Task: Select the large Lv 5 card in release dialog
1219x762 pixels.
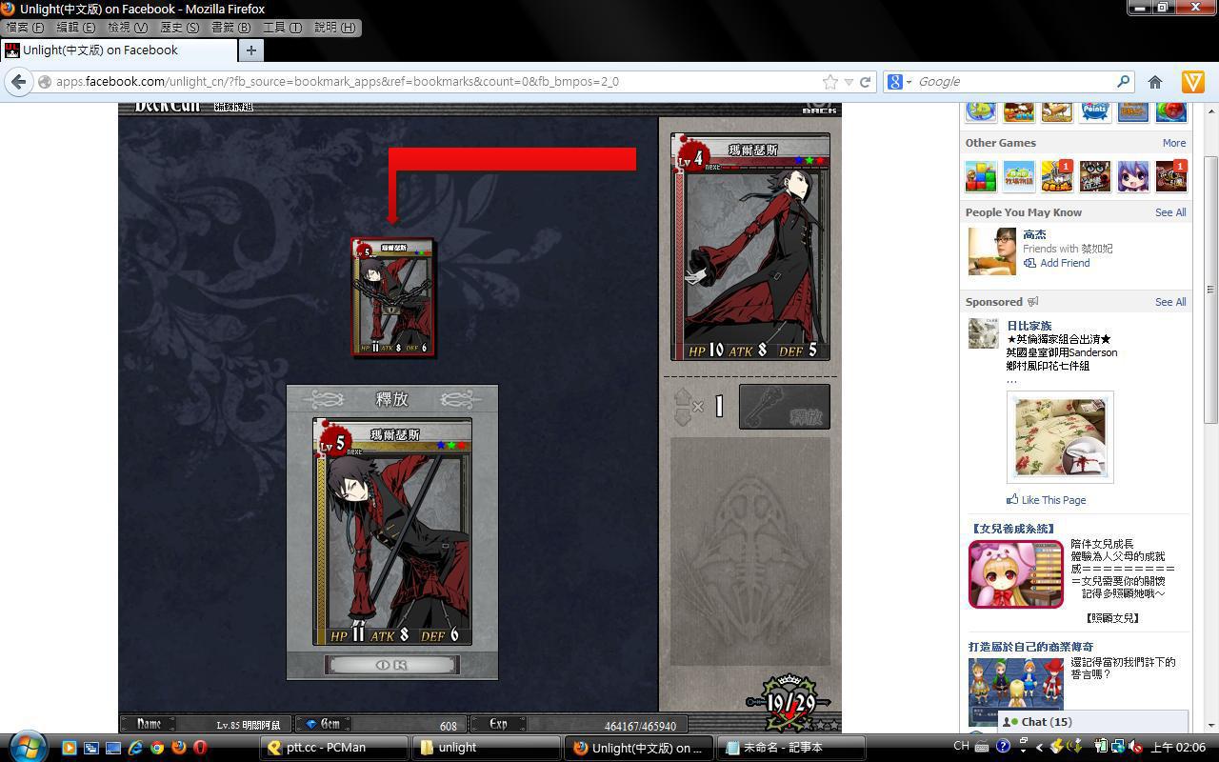Action: point(392,531)
